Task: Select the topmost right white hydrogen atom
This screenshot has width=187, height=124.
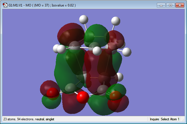Action: tap(115, 21)
